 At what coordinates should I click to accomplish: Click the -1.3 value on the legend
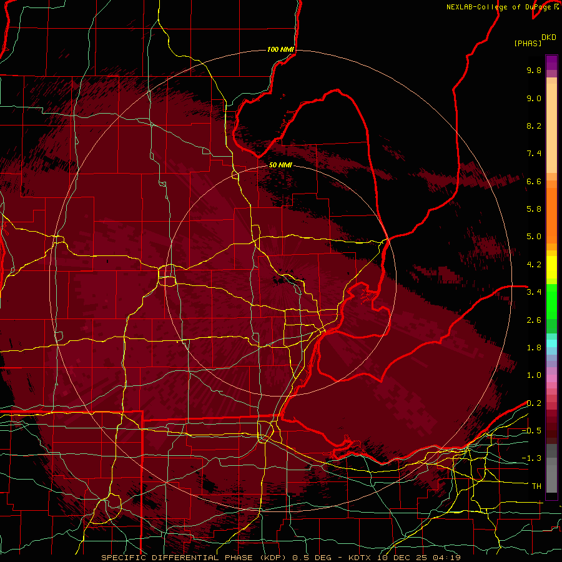(x=531, y=458)
